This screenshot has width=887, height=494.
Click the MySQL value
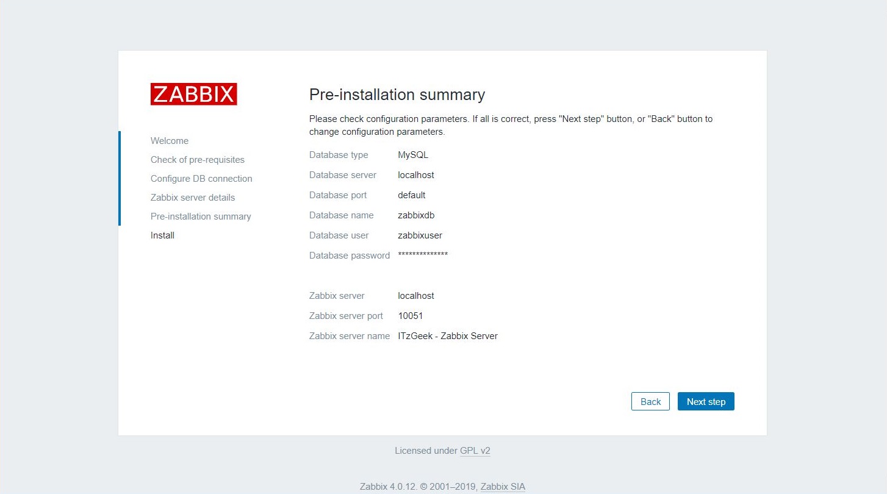[413, 155]
